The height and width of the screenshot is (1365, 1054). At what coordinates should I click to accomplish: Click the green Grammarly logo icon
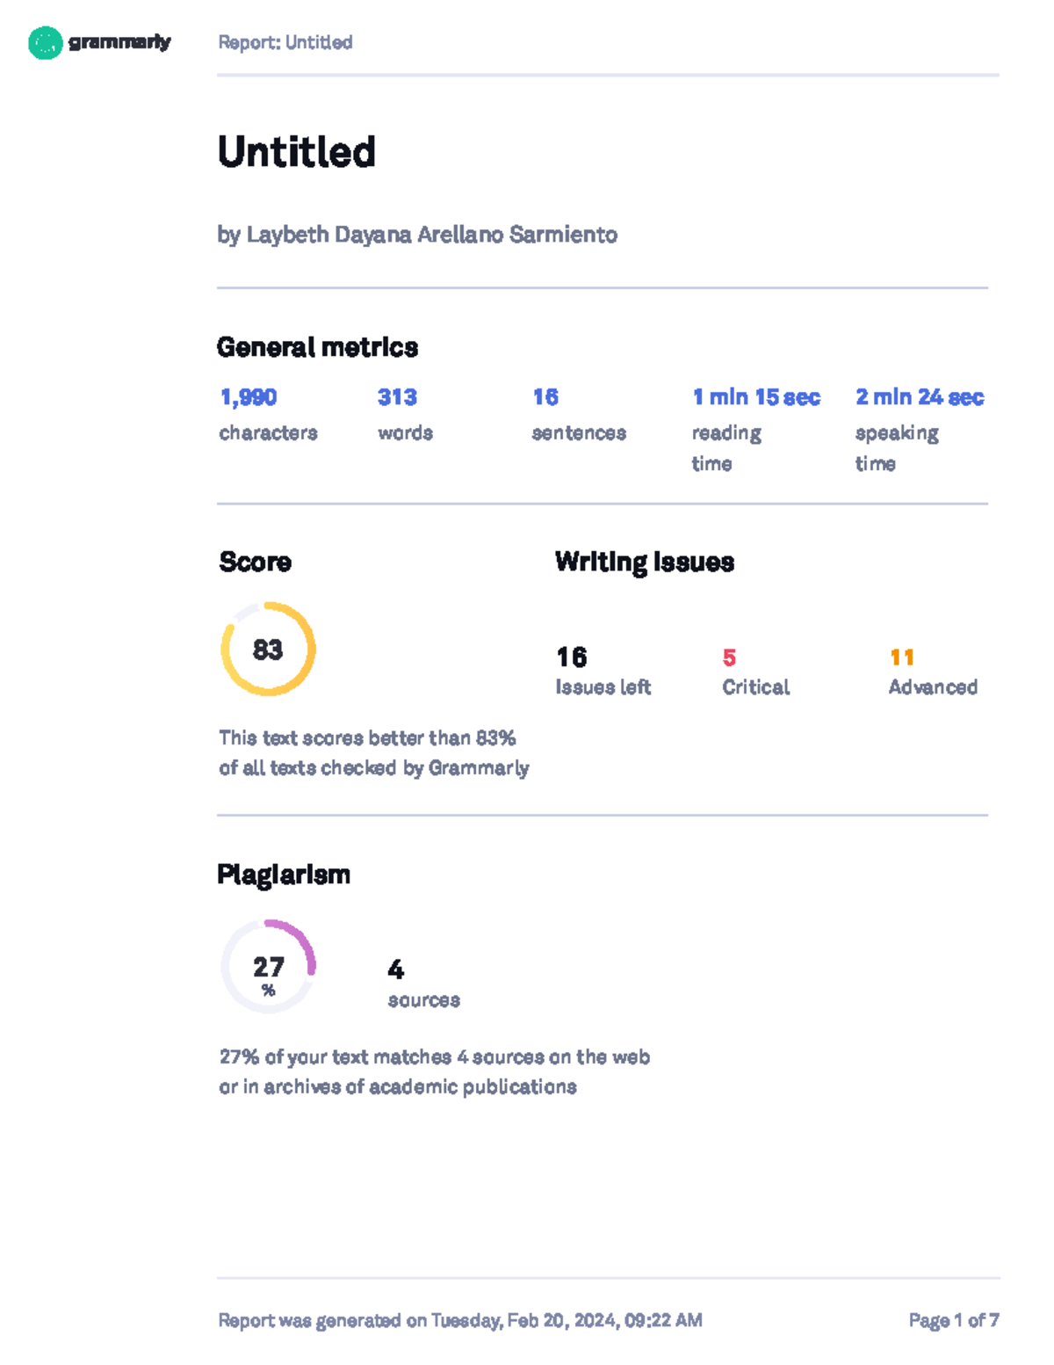tap(45, 42)
